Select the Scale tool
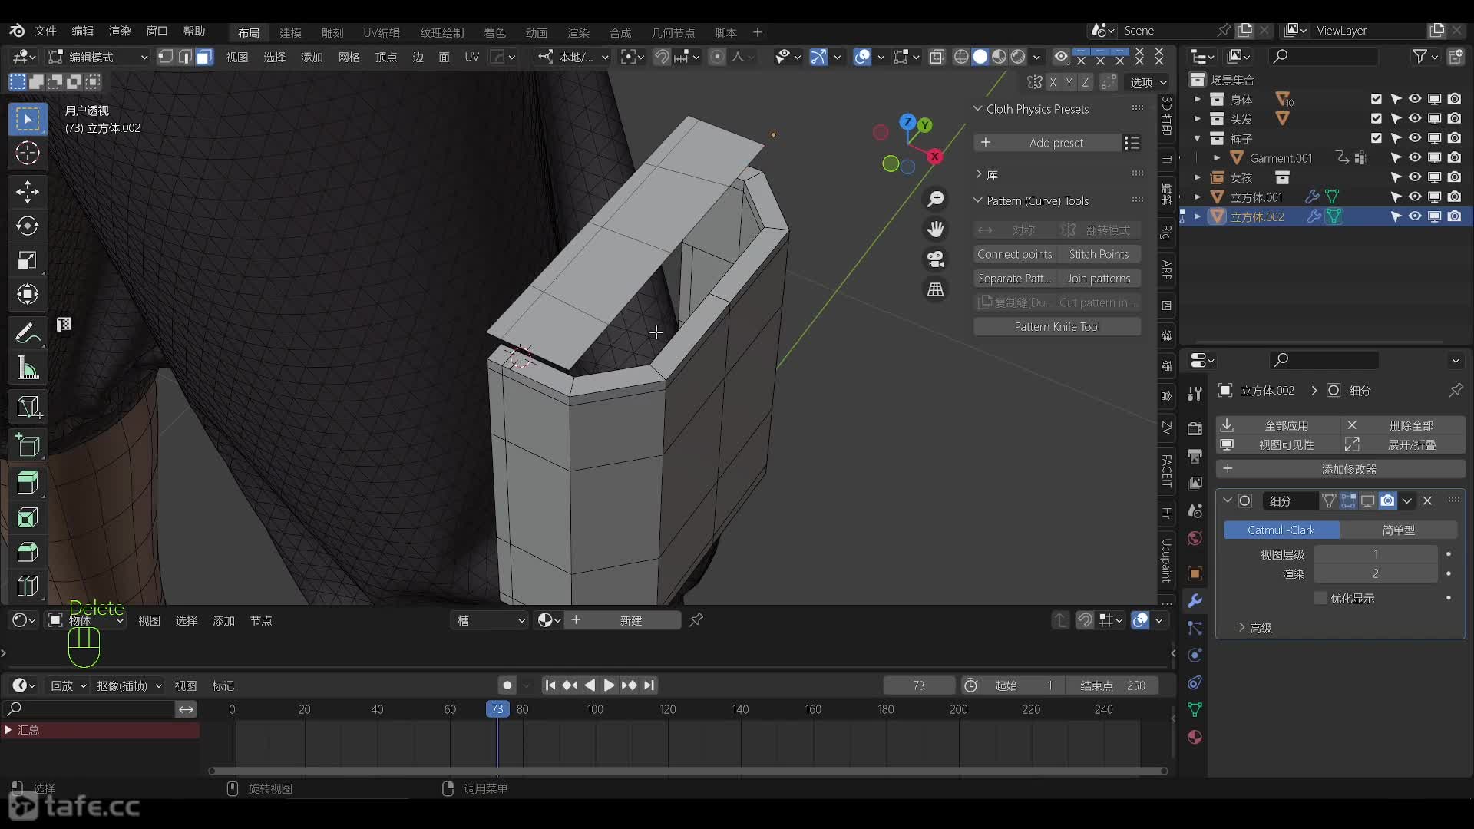Viewport: 1474px width, 829px height. click(x=28, y=260)
